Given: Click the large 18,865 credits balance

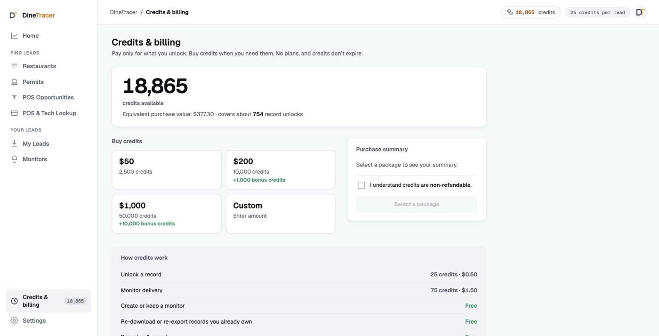Looking at the screenshot, I should [x=155, y=86].
